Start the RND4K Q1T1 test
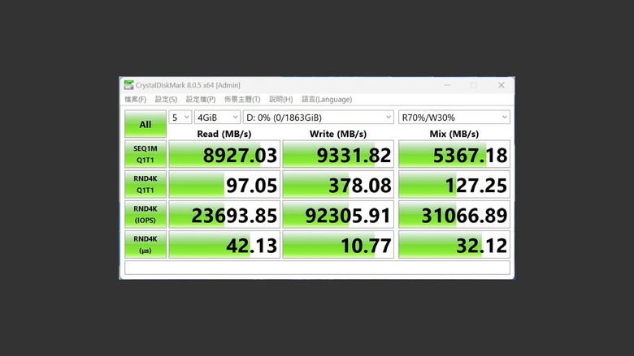Screen dimensions: 634x356 145,184
